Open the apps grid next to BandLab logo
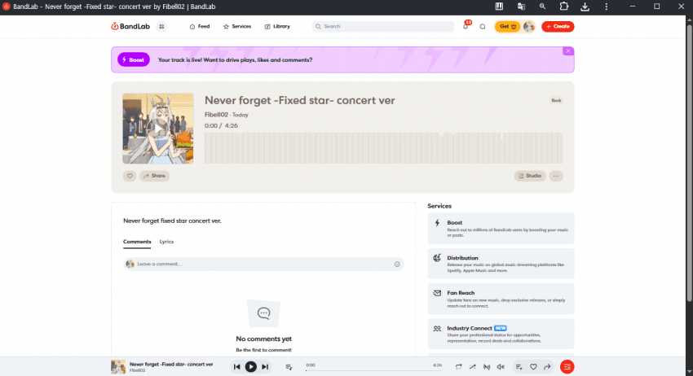The image size is (693, 376). (161, 27)
